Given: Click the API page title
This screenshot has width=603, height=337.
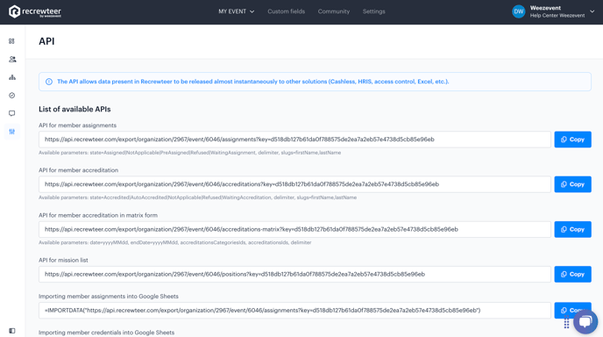Looking at the screenshot, I should click(x=46, y=41).
